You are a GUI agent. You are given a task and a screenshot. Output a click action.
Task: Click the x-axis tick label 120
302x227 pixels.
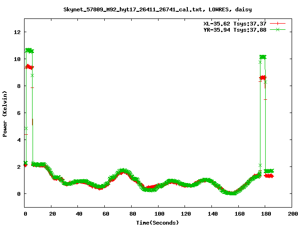[x=186, y=214]
